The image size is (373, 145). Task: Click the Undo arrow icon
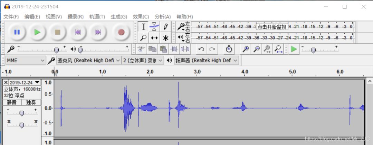tap(201, 49)
